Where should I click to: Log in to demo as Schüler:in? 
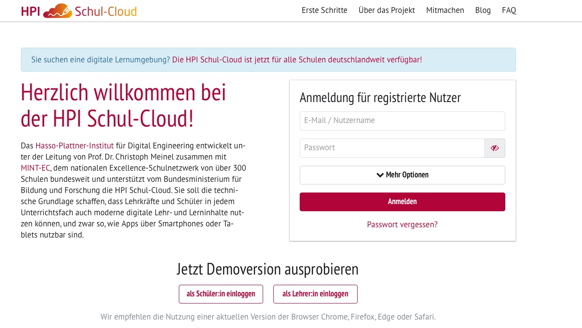(x=221, y=294)
